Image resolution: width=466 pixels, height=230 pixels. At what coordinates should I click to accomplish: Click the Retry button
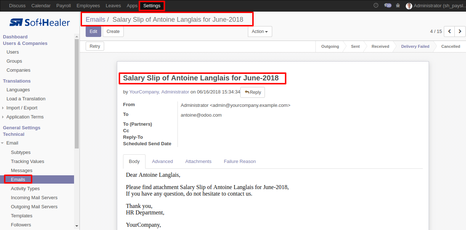point(95,46)
